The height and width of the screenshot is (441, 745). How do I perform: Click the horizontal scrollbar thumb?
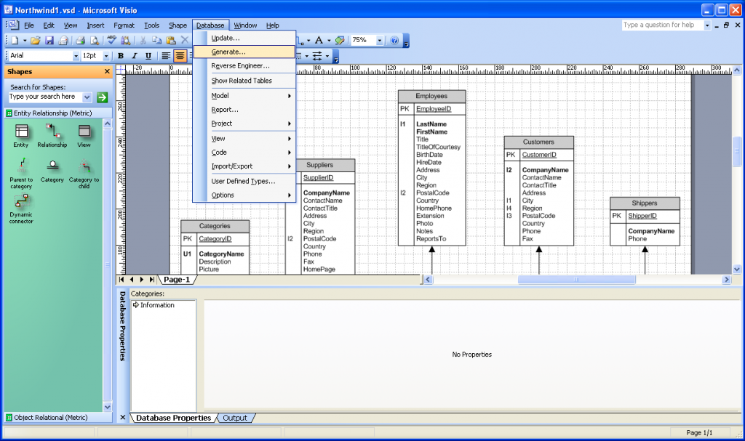[576, 280]
